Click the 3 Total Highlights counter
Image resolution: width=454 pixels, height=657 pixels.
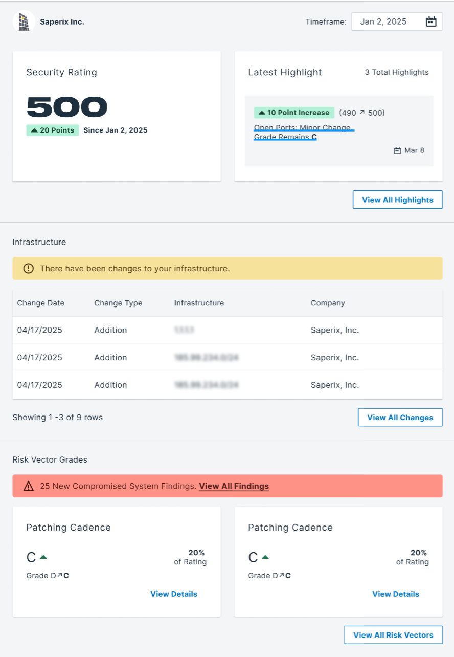(x=397, y=72)
